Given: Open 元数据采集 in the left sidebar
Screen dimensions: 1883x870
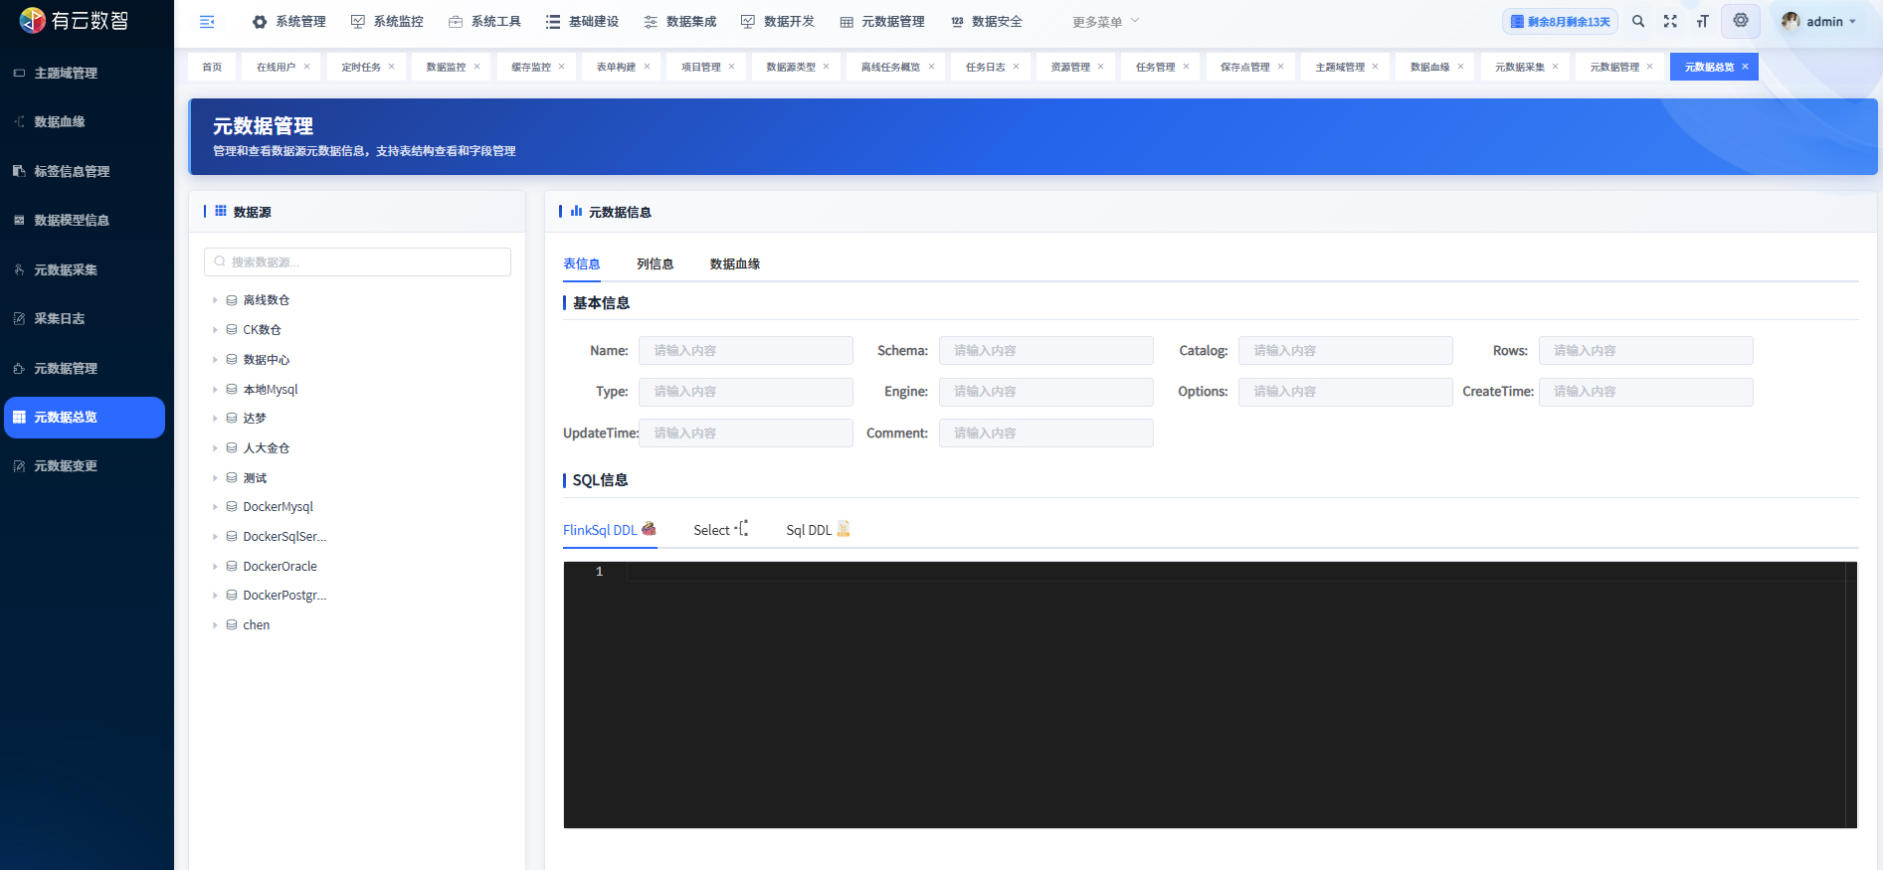Looking at the screenshot, I should [x=66, y=270].
